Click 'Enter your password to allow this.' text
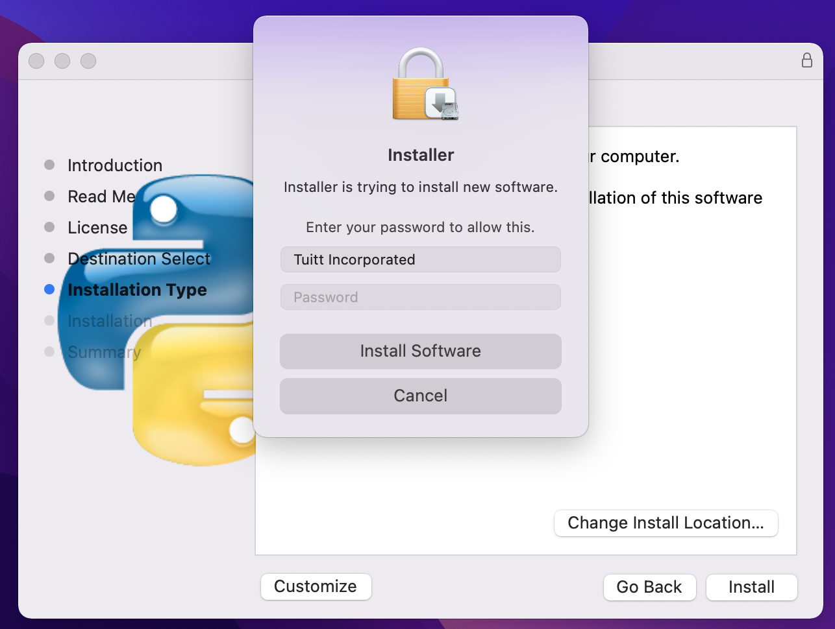The width and height of the screenshot is (835, 629). point(421,228)
